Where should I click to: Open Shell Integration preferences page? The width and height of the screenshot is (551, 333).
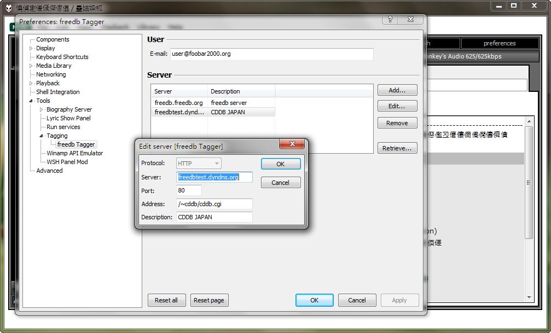(58, 92)
